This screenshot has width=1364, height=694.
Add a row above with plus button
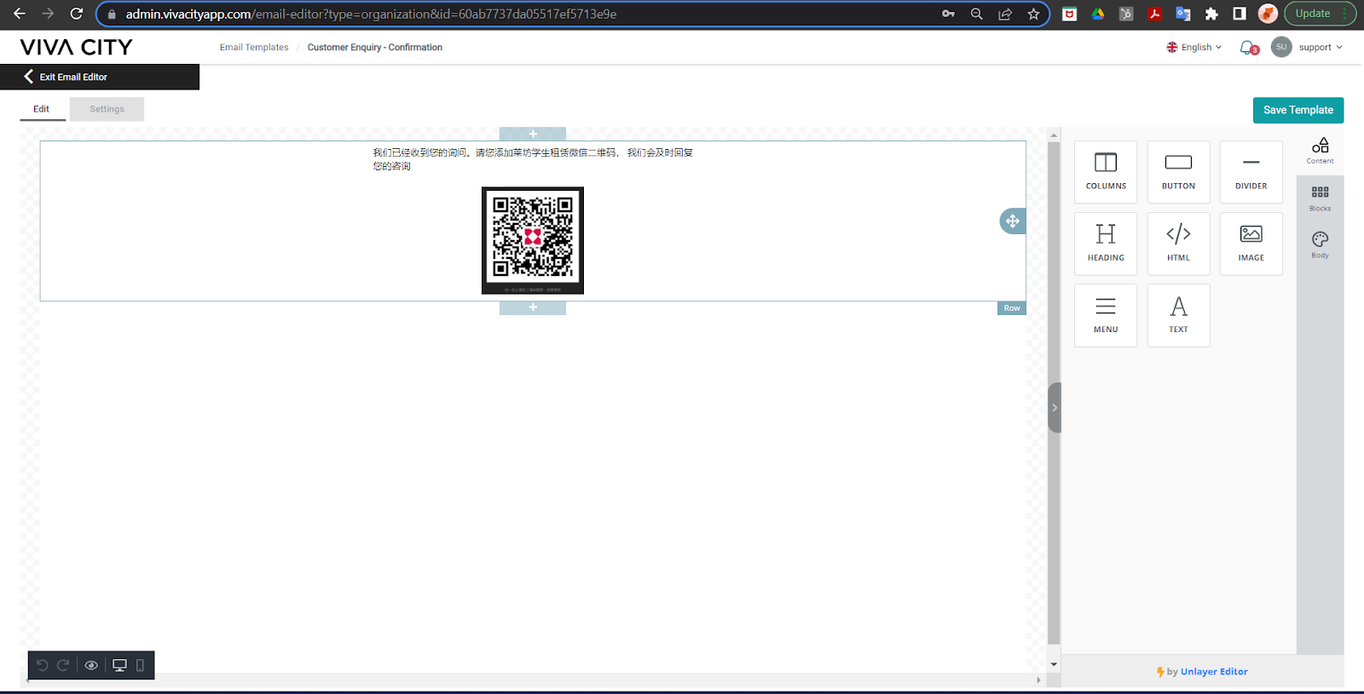[x=533, y=134]
